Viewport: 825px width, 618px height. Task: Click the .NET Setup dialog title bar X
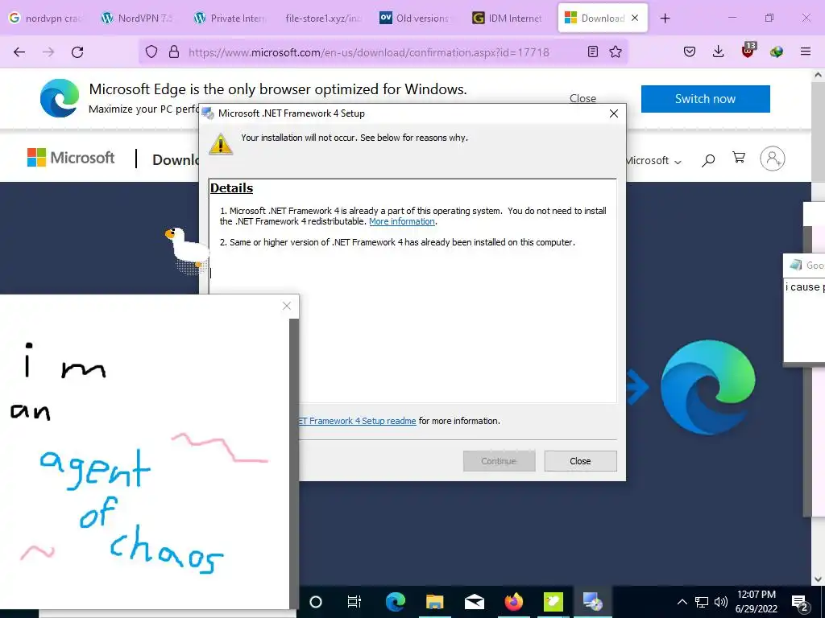point(613,113)
